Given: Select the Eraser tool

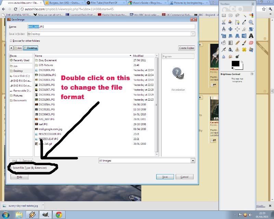Looking at the screenshot, I should coord(251,43).
